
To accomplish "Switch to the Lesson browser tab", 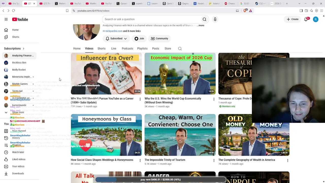I will 152,4.
